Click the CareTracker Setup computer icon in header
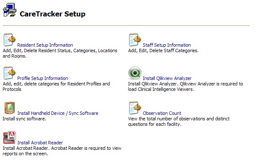This screenshot has height=162, width=255. tap(10, 10)
